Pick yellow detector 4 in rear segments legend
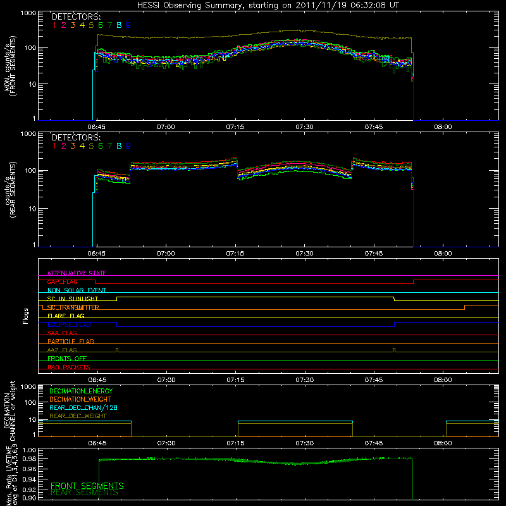 point(82,146)
